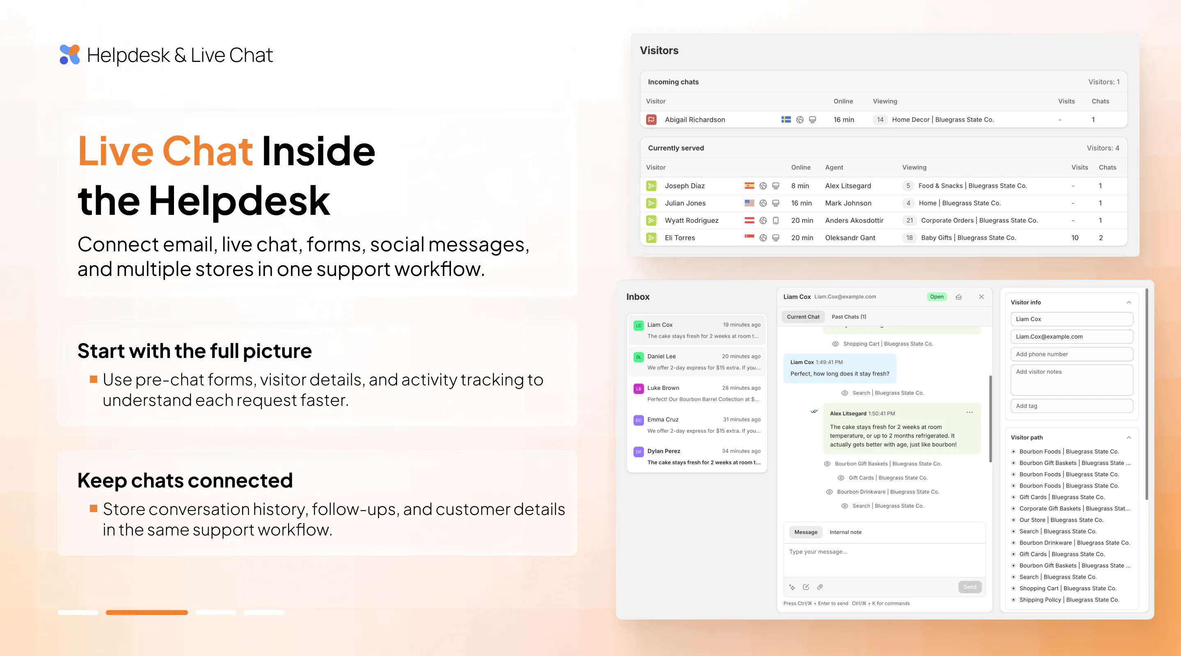This screenshot has height=656, width=1181.
Task: Click the Type your message field
Action: pos(884,560)
